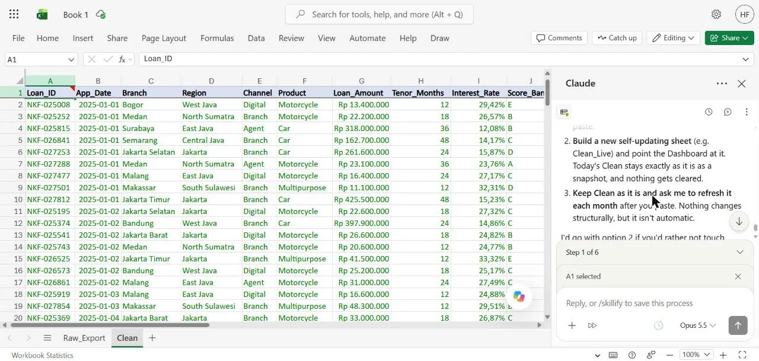Click the Excel logo icon
The height and width of the screenshot is (361, 759).
pyautogui.click(x=42, y=14)
